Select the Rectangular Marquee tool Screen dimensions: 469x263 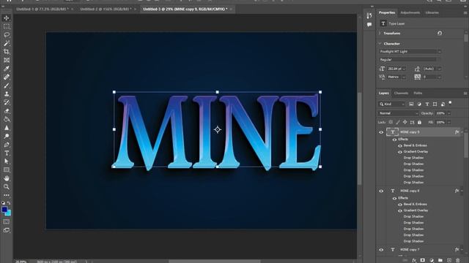[7, 26]
